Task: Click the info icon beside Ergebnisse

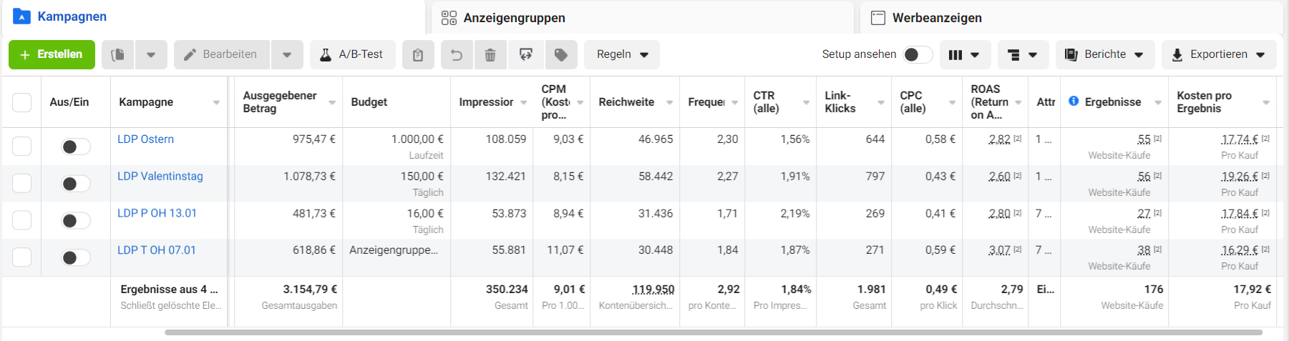Action: [1074, 102]
